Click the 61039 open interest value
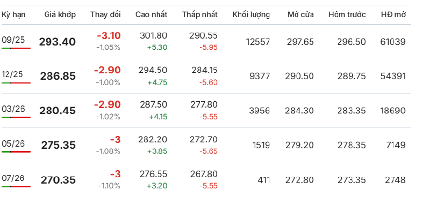The height and width of the screenshot is (205, 430). (x=393, y=42)
